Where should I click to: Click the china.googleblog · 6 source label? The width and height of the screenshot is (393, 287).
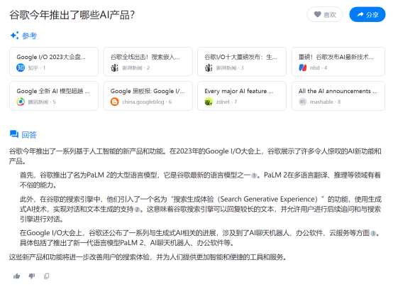pyautogui.click(x=147, y=102)
